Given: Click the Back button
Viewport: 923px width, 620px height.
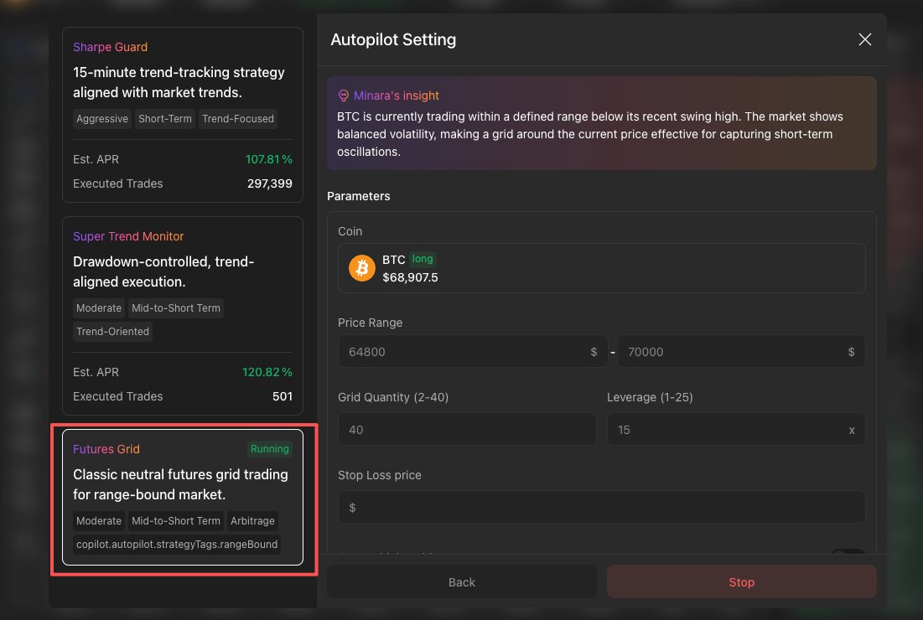Looking at the screenshot, I should pos(461,581).
